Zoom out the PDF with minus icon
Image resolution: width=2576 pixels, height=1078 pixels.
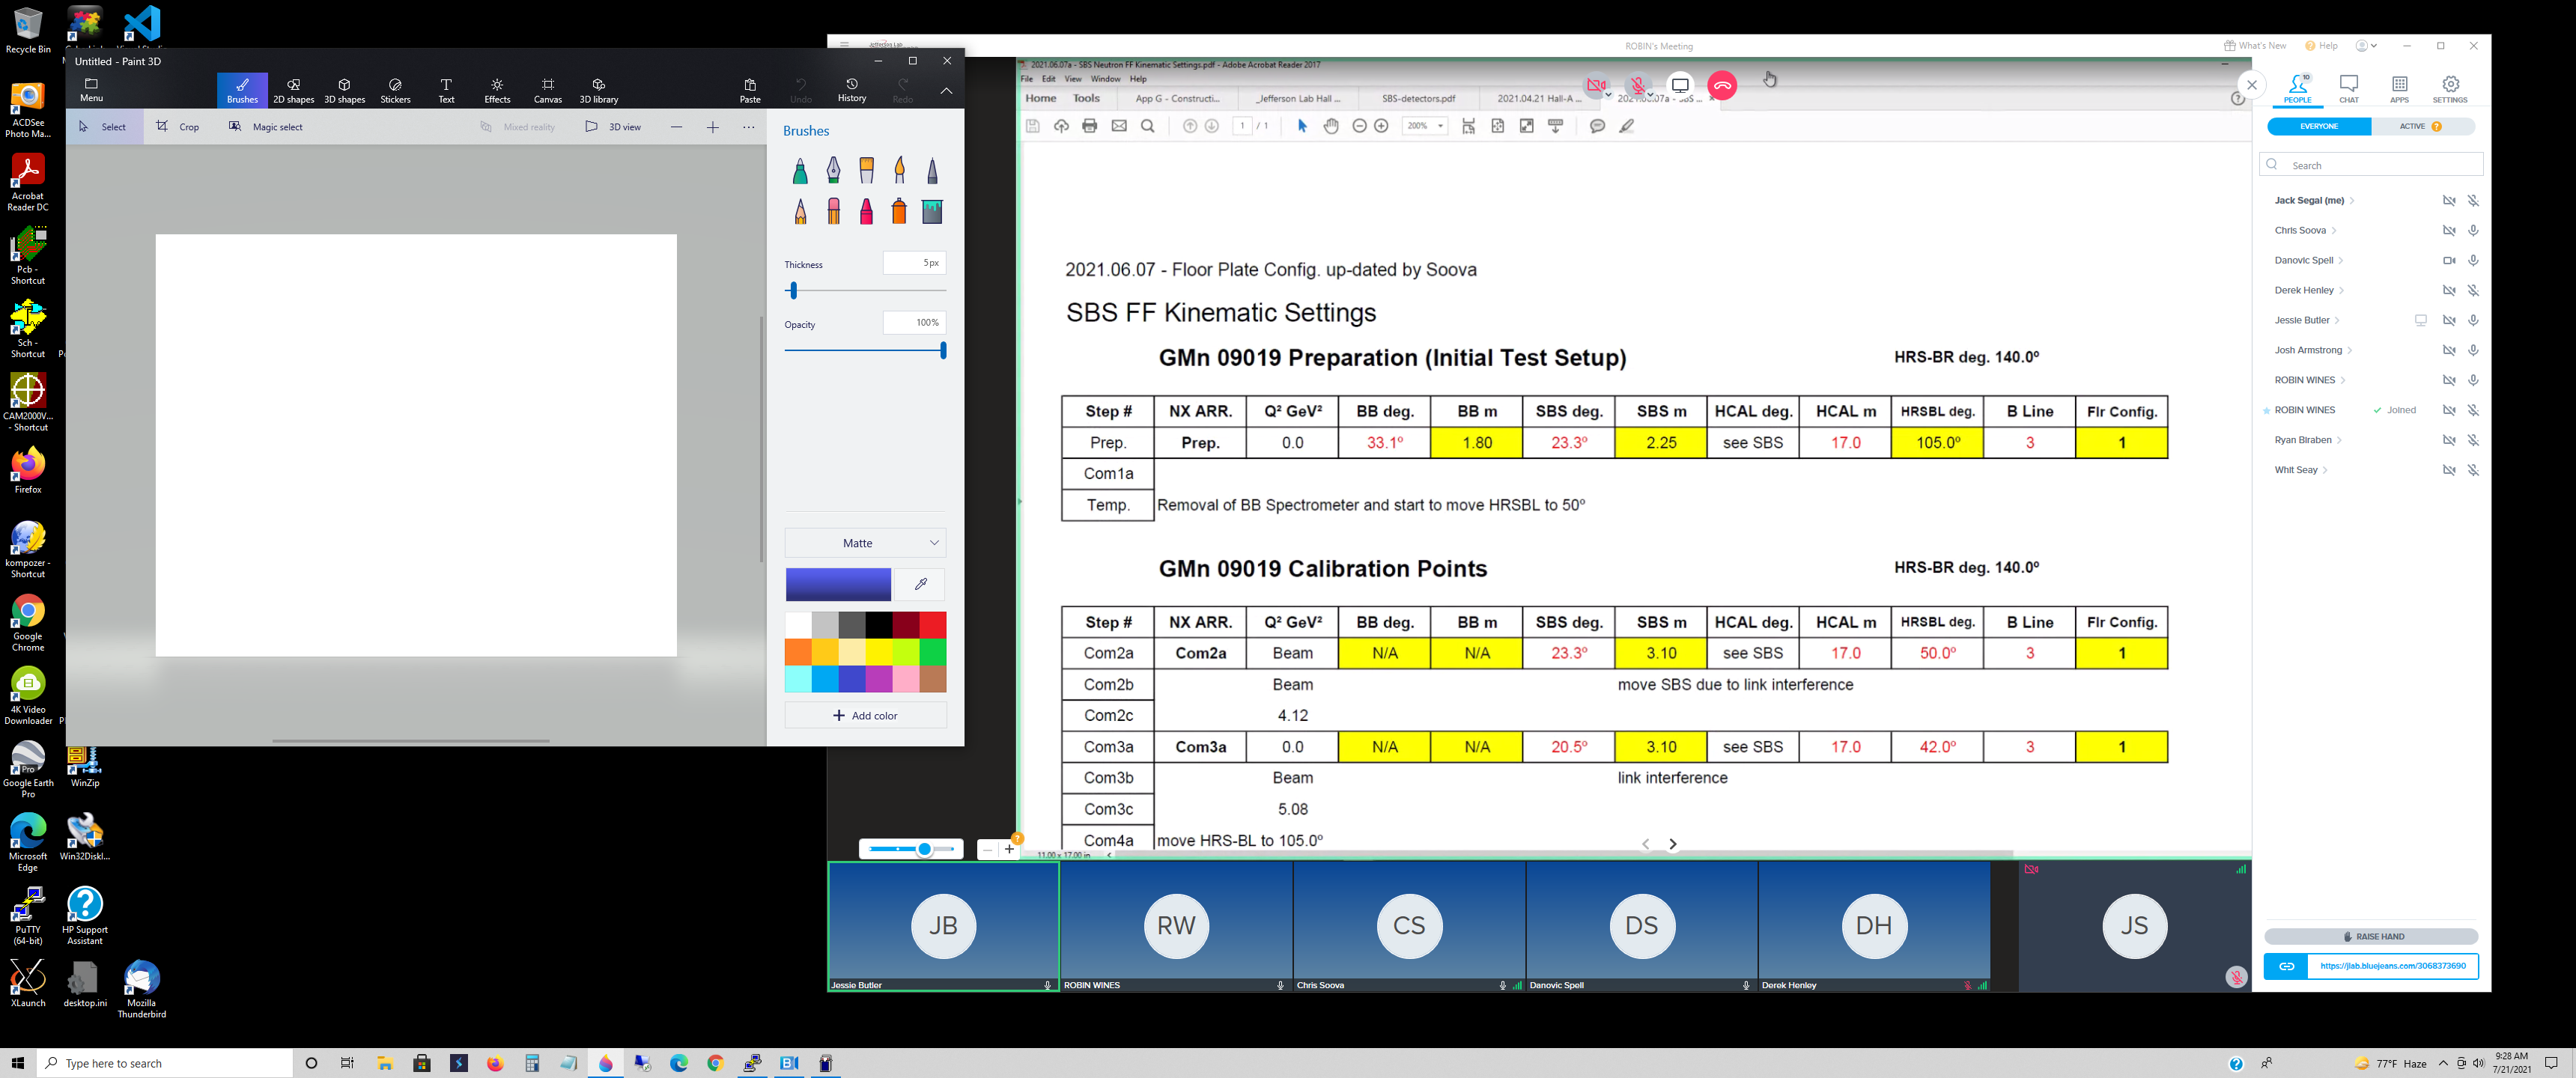point(1359,126)
